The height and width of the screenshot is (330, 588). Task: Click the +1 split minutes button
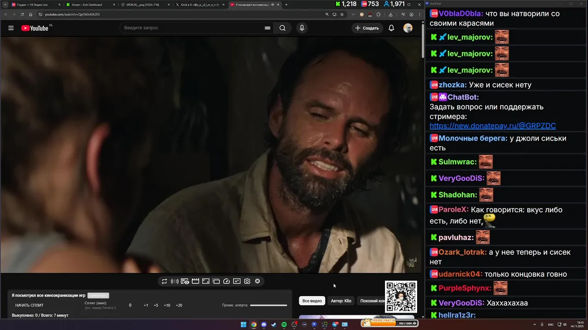[146, 305]
